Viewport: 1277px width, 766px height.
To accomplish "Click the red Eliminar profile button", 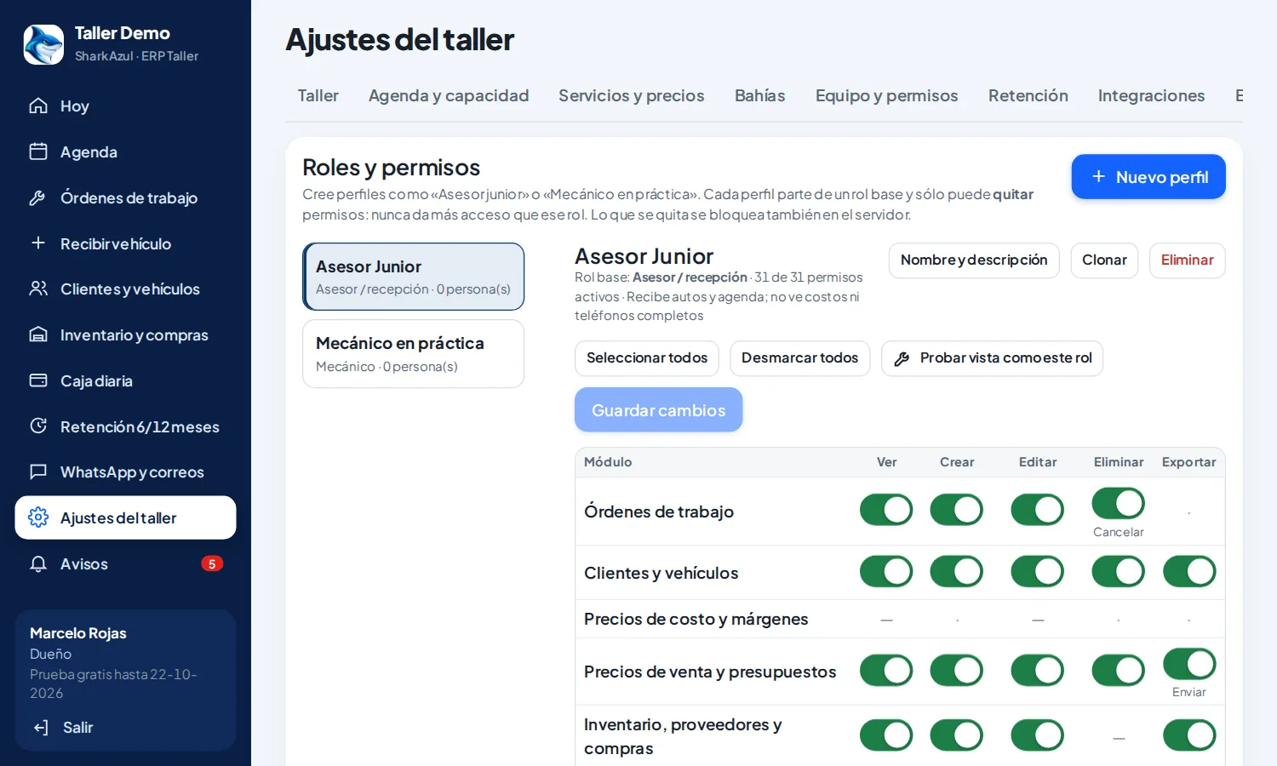I will pyautogui.click(x=1188, y=260).
